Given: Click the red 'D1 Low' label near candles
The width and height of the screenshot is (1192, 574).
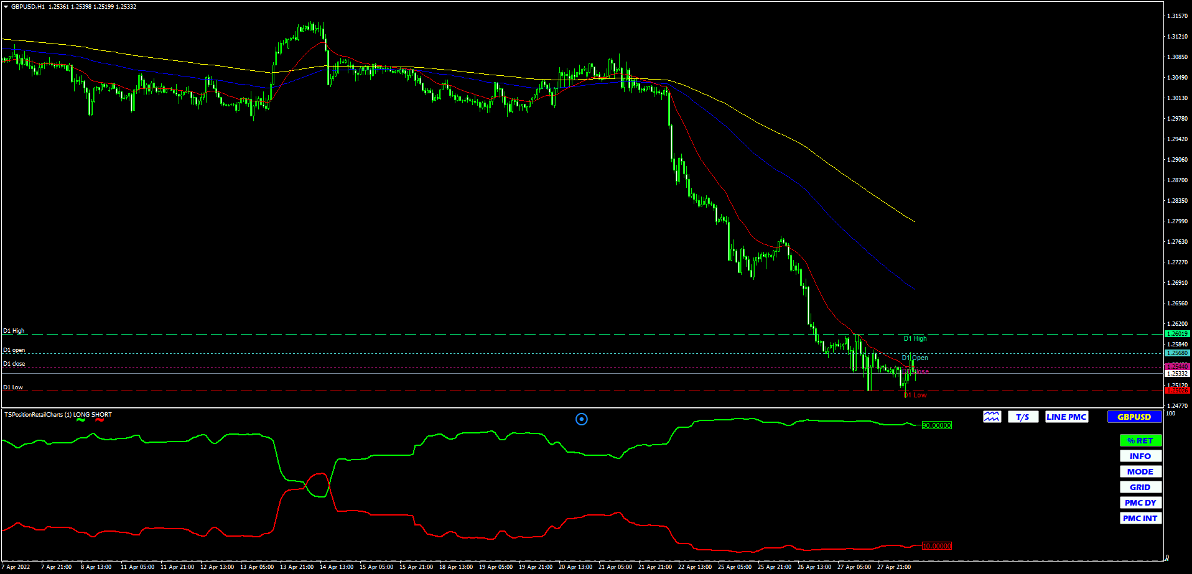Looking at the screenshot, I should (915, 395).
